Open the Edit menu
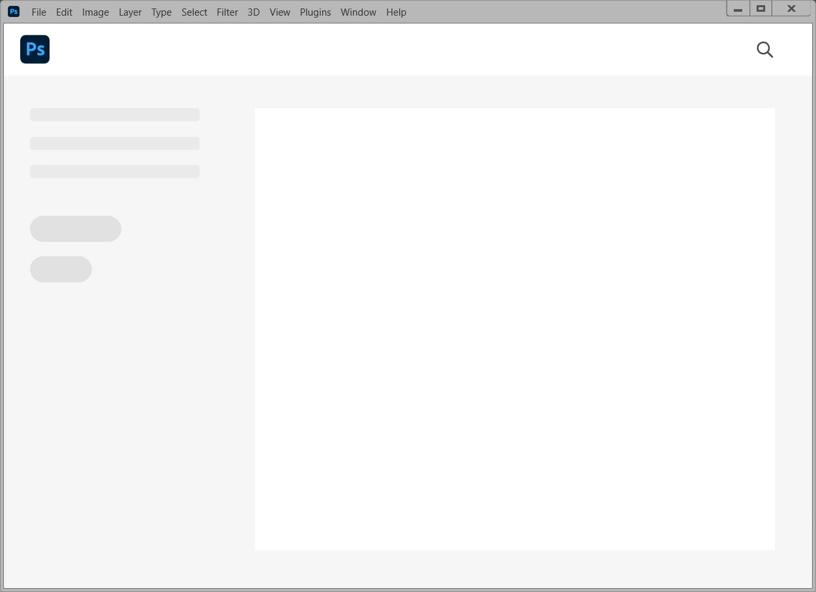The height and width of the screenshot is (592, 816). [64, 12]
